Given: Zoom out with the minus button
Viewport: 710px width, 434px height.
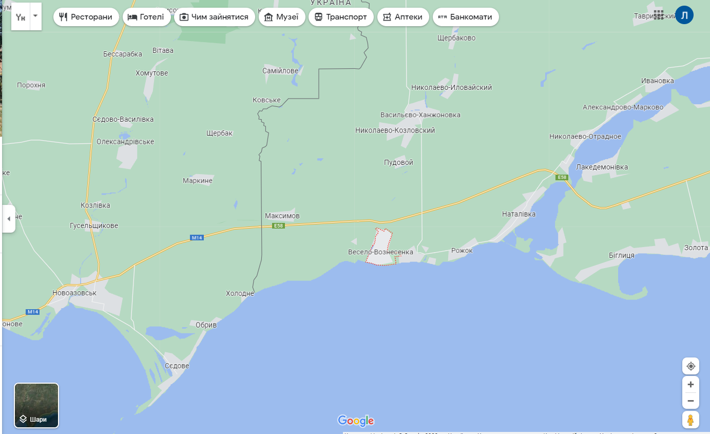Looking at the screenshot, I should click(690, 401).
